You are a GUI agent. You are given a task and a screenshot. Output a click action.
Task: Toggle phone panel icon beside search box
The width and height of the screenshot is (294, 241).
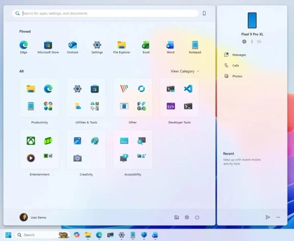coord(204,13)
